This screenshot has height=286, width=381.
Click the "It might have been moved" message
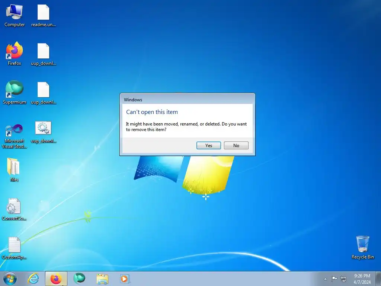point(186,127)
